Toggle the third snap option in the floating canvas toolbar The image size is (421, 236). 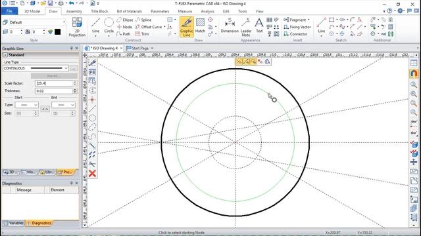(253, 62)
